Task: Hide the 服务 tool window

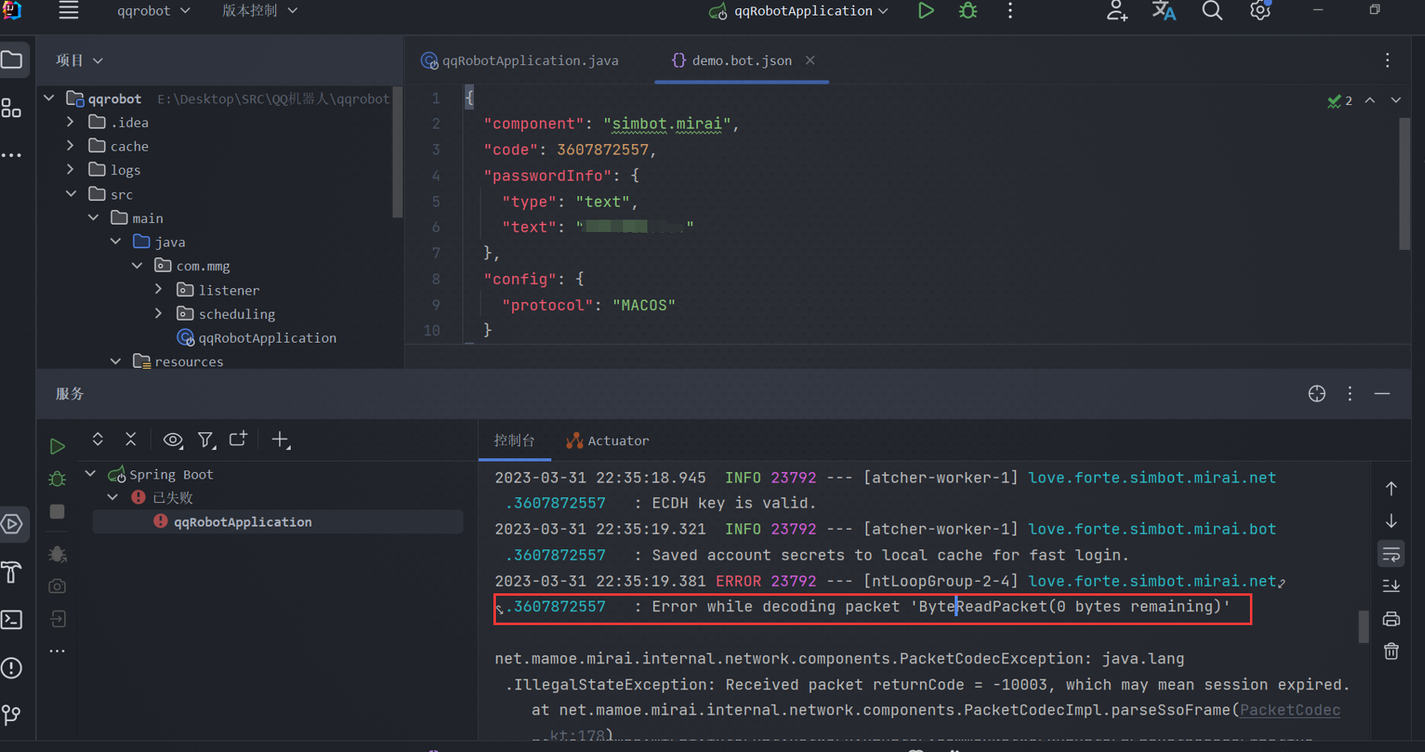Action: (1383, 394)
